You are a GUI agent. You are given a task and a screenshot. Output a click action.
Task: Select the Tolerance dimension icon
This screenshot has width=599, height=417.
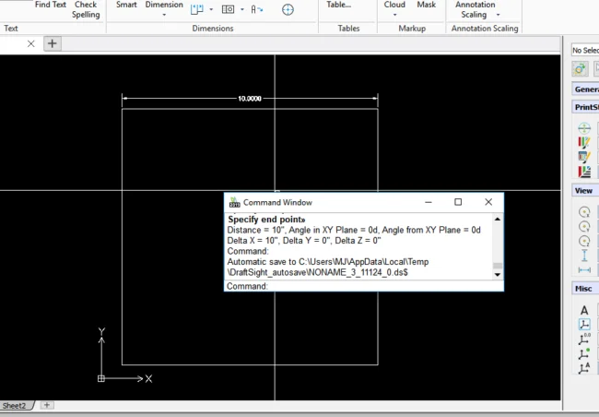point(228,9)
